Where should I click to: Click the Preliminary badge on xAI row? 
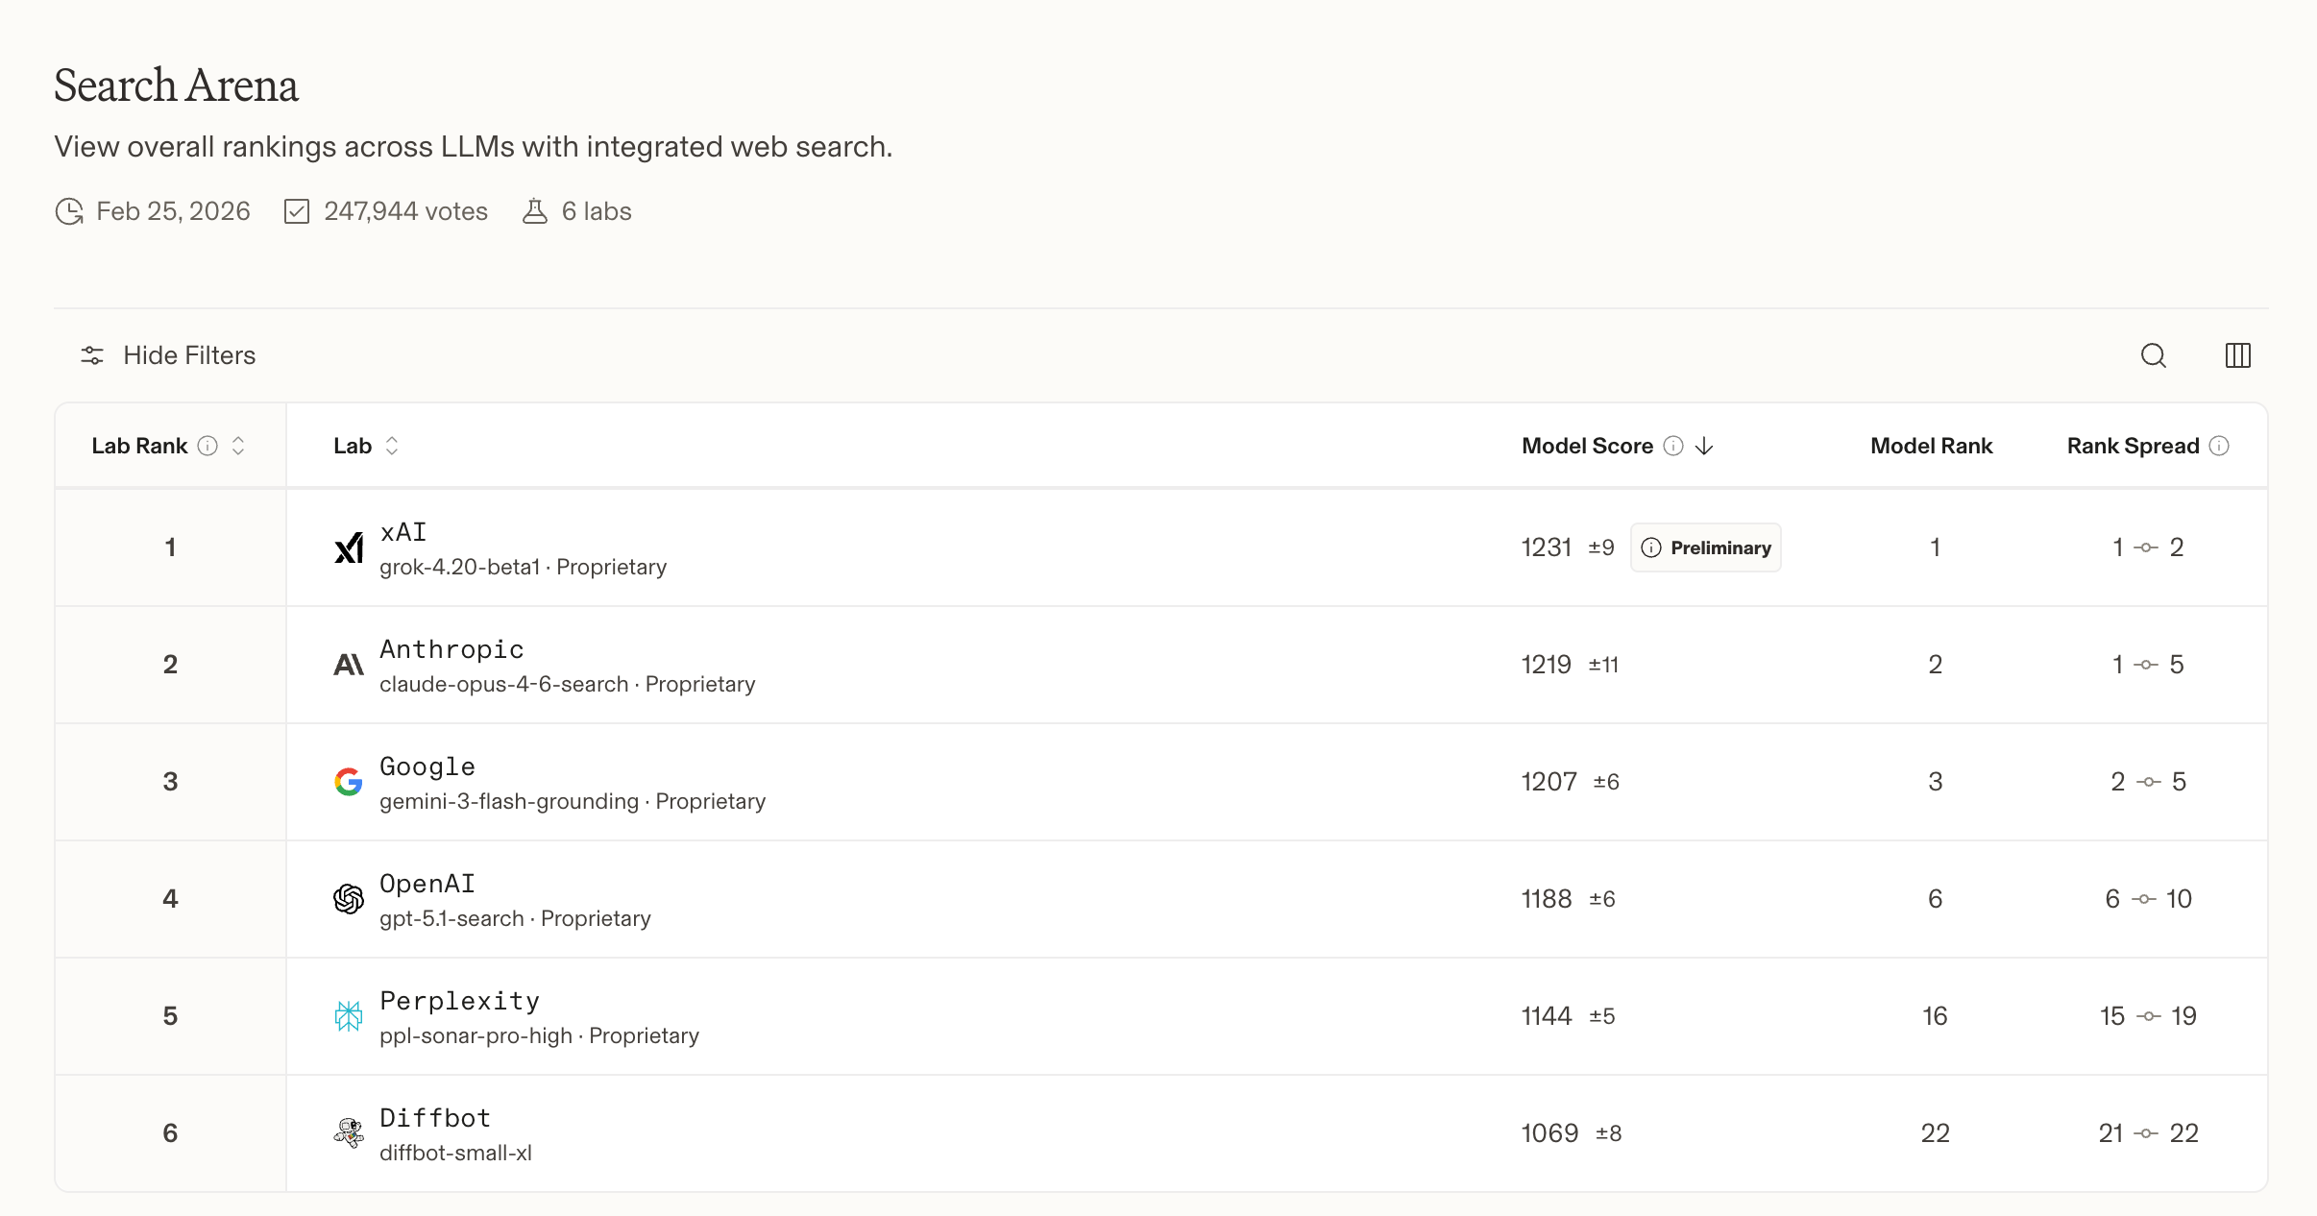[x=1706, y=547]
